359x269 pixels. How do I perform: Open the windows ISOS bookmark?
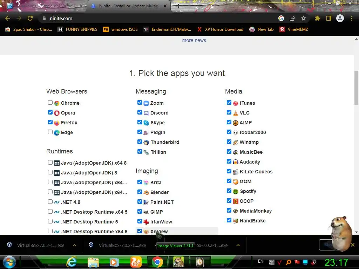point(121,29)
